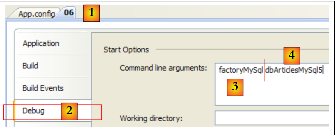The image size is (335, 135).
Task: Switch to the App.config document tab
Action: [x=36, y=14]
